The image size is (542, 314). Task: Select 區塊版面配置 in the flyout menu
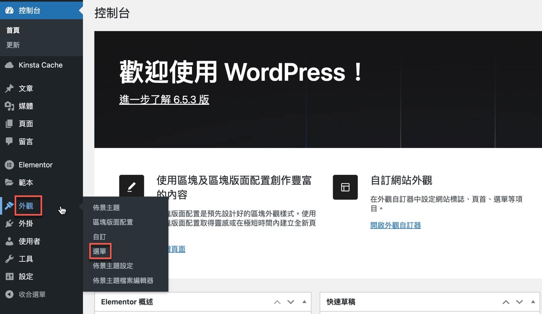[x=113, y=222]
